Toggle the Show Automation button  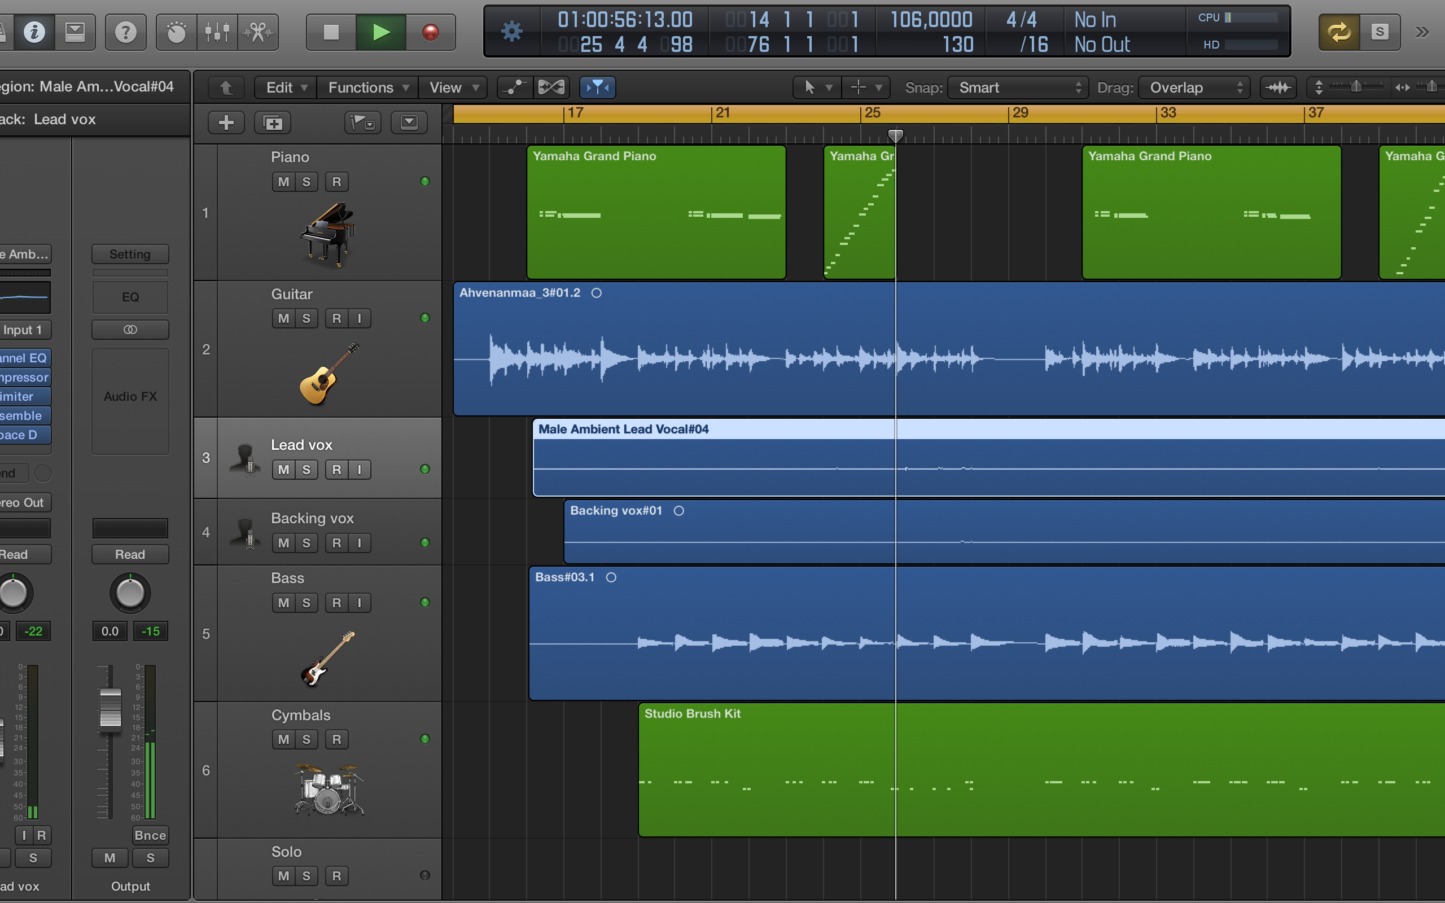pos(515,88)
